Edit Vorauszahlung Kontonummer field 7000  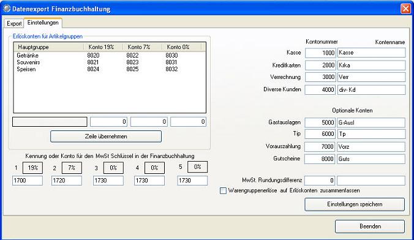tap(320, 147)
